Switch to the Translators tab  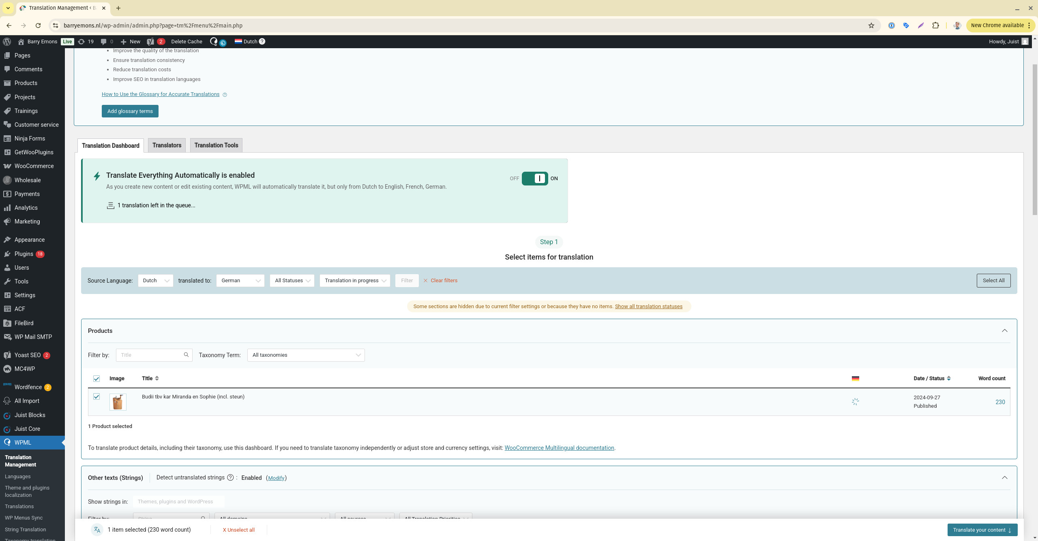point(167,145)
